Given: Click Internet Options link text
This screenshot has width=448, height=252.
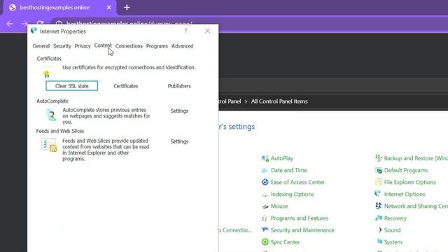Looking at the screenshot, I should click(405, 195).
